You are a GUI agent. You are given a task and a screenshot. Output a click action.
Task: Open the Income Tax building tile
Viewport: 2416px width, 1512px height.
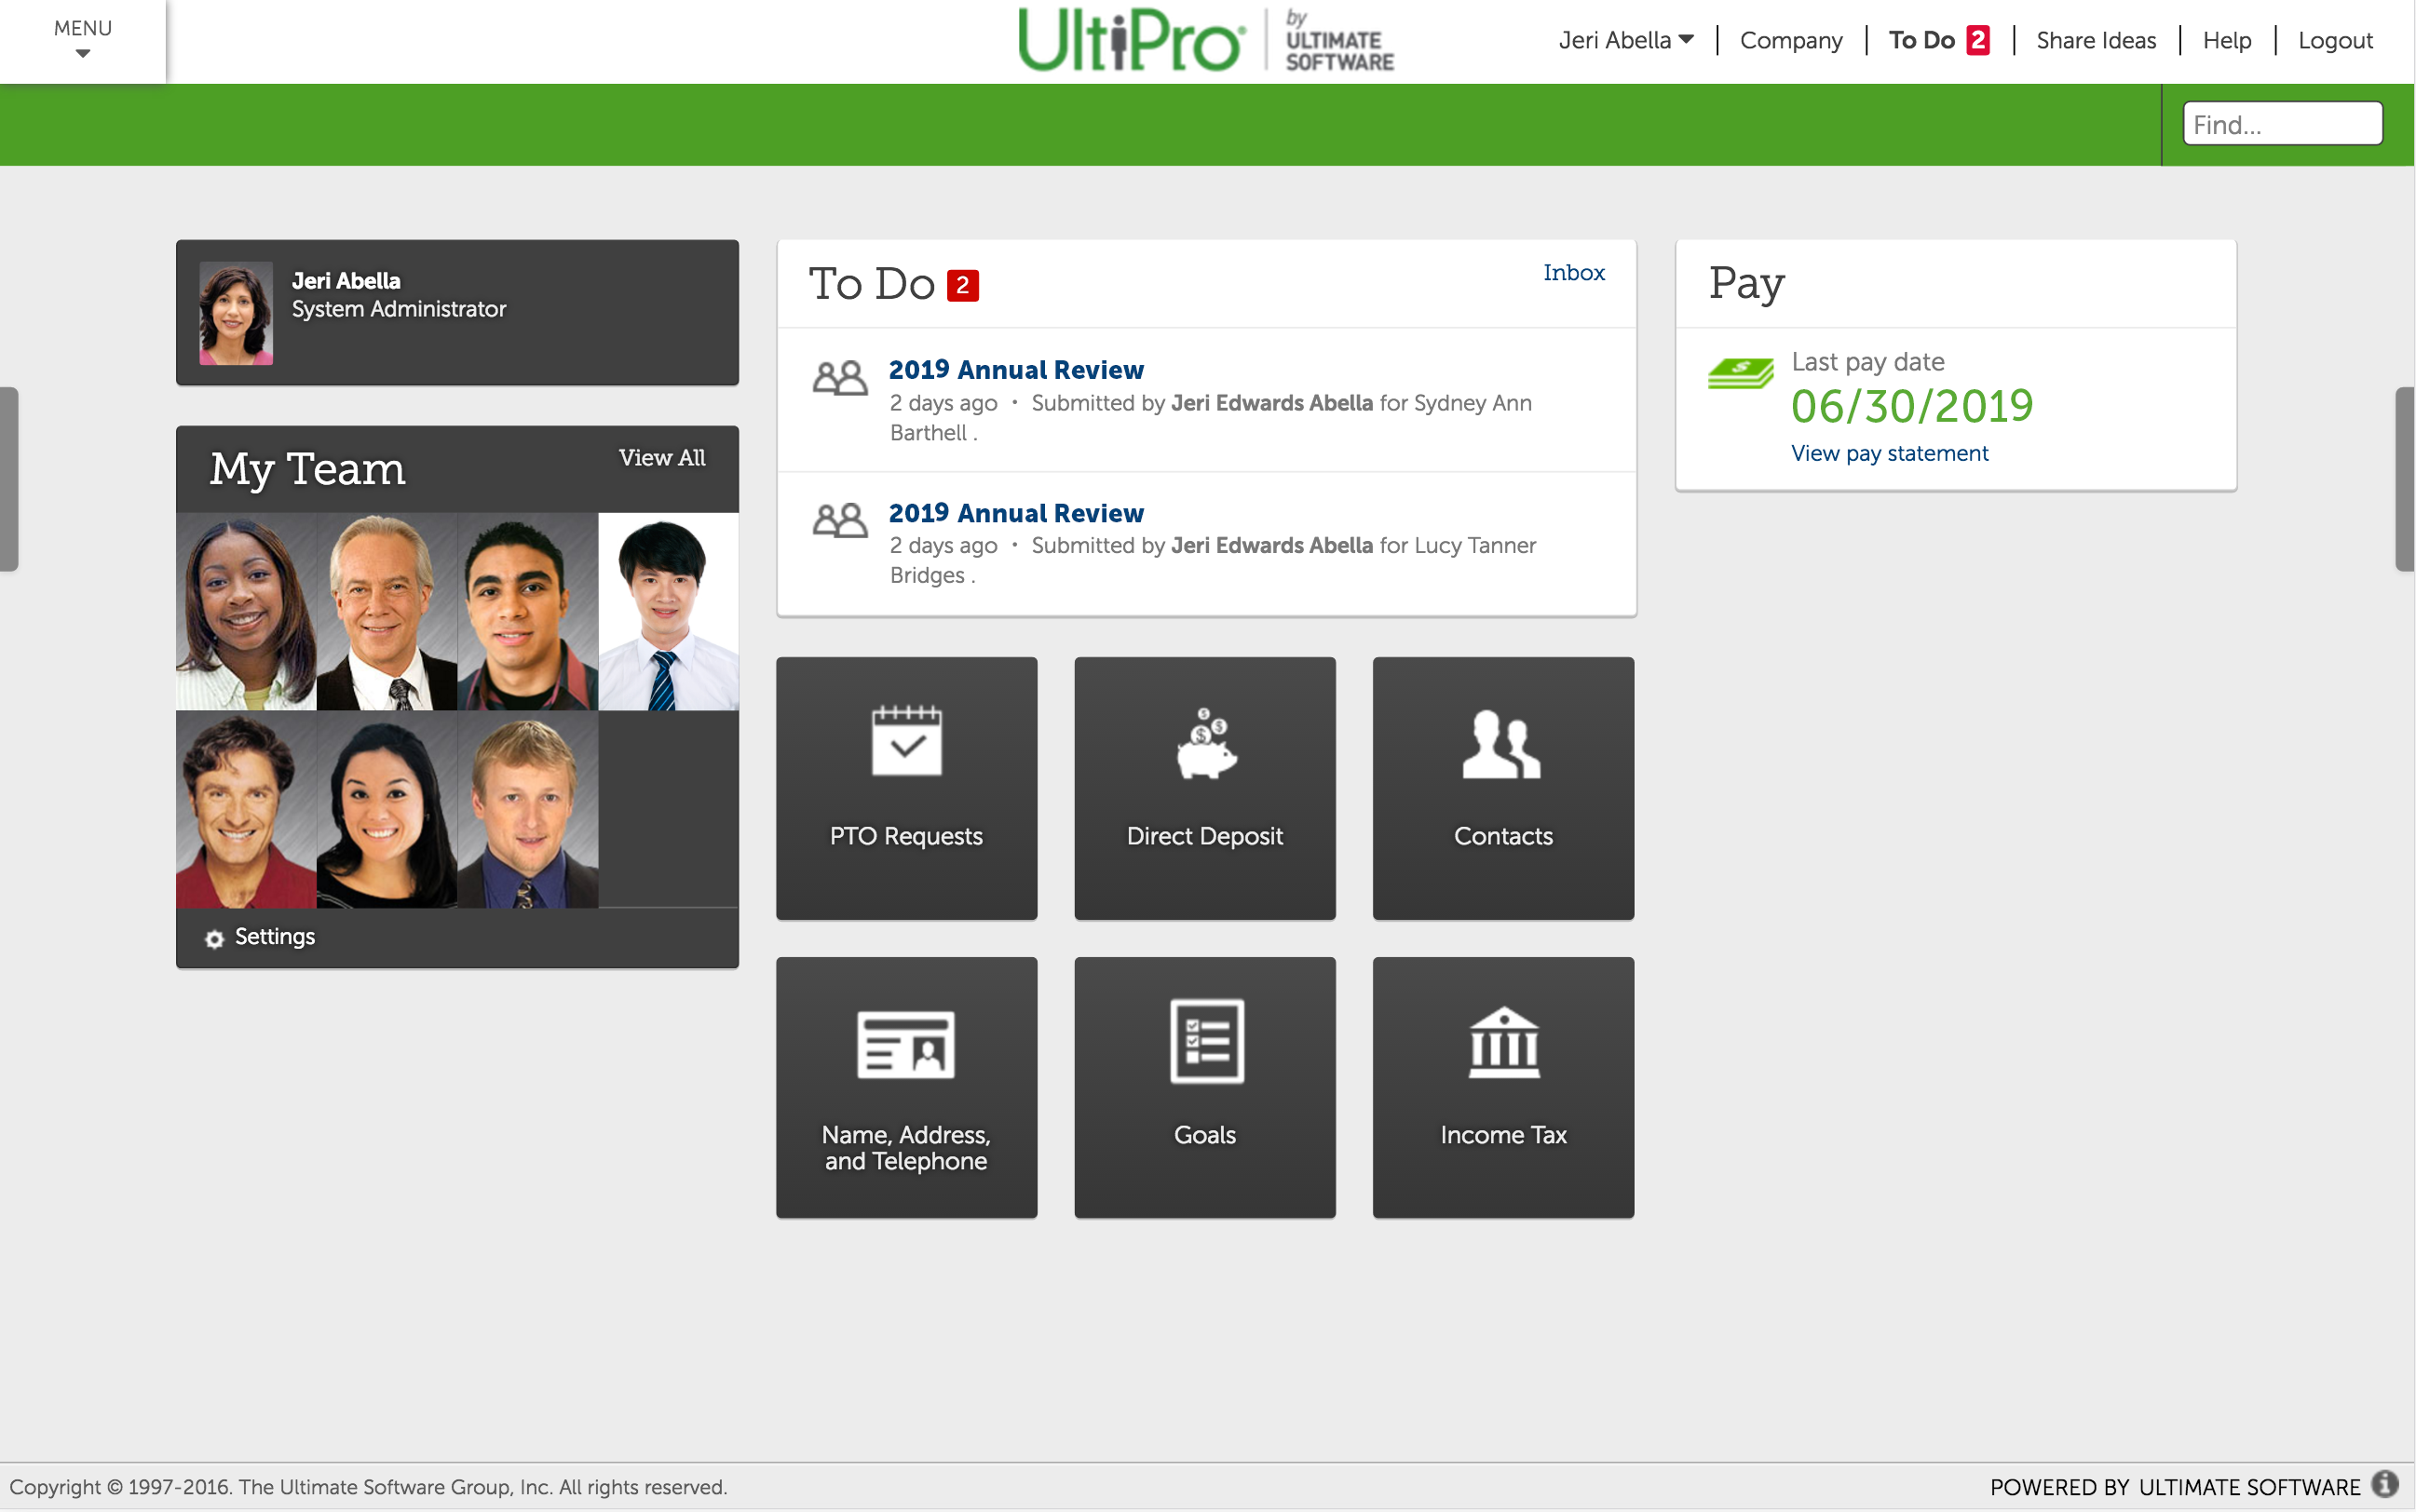point(1502,1087)
